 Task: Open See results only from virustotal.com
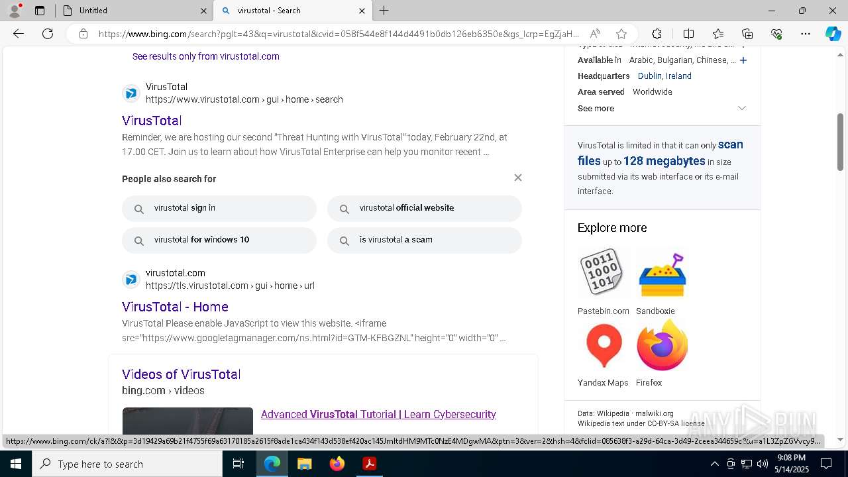coord(205,56)
